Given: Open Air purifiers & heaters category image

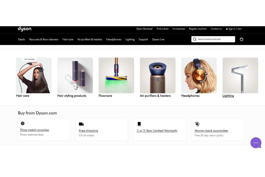Looking at the screenshot, I should pos(158,75).
